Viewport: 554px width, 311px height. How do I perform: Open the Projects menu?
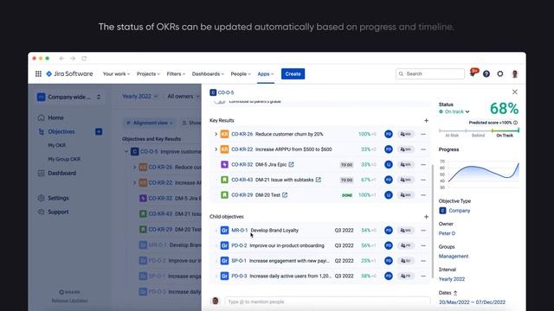click(x=148, y=73)
